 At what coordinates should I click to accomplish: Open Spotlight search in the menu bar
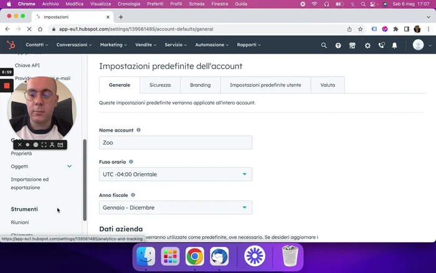point(363,4)
